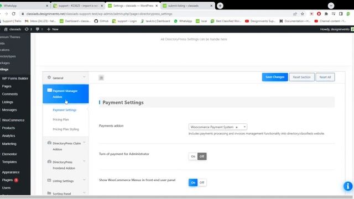Open Analytics in the admin sidebar

[8, 135]
